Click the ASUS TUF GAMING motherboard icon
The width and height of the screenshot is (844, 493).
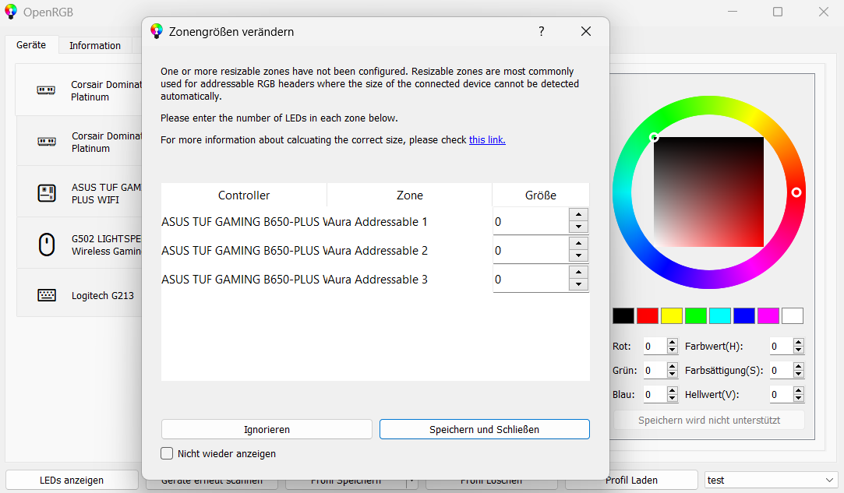(47, 193)
